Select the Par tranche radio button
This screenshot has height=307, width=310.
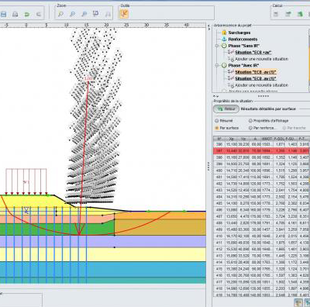pos(284,128)
